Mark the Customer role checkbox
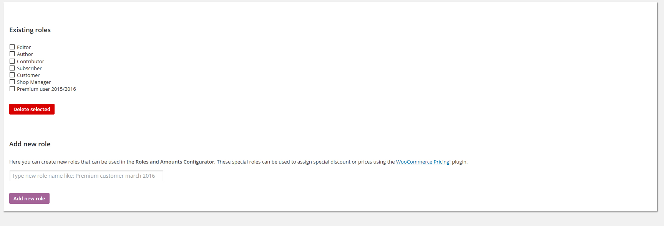Screen dimensions: 664x226 12,75
